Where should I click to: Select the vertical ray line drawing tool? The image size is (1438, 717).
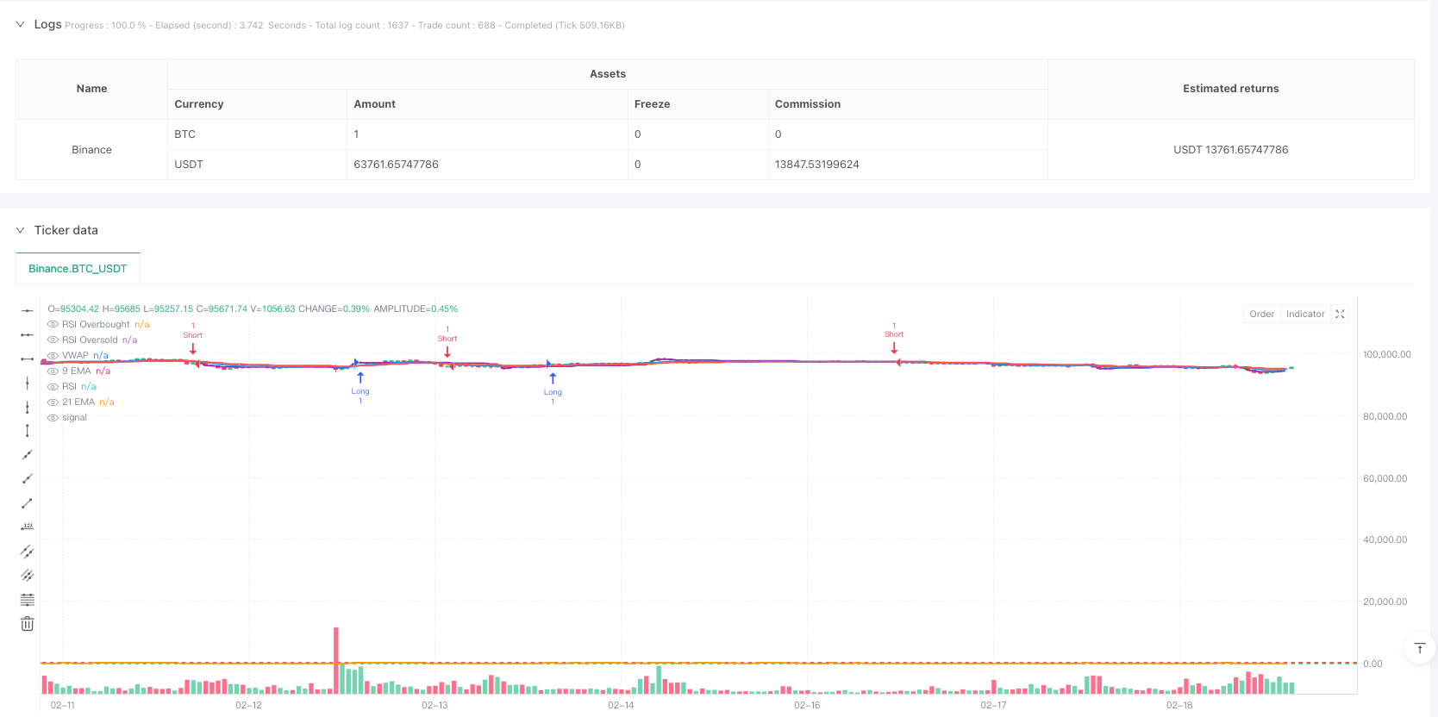tap(28, 407)
